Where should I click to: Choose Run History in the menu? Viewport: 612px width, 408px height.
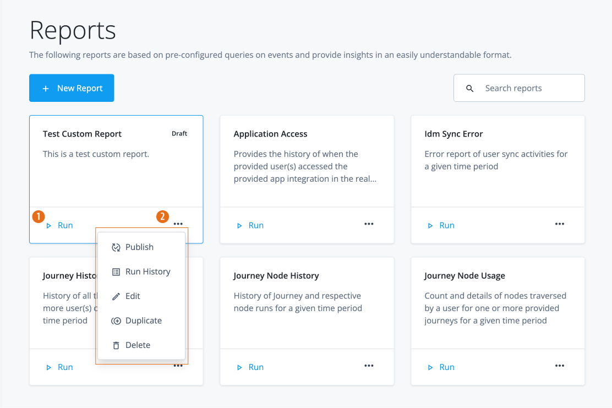click(x=147, y=271)
